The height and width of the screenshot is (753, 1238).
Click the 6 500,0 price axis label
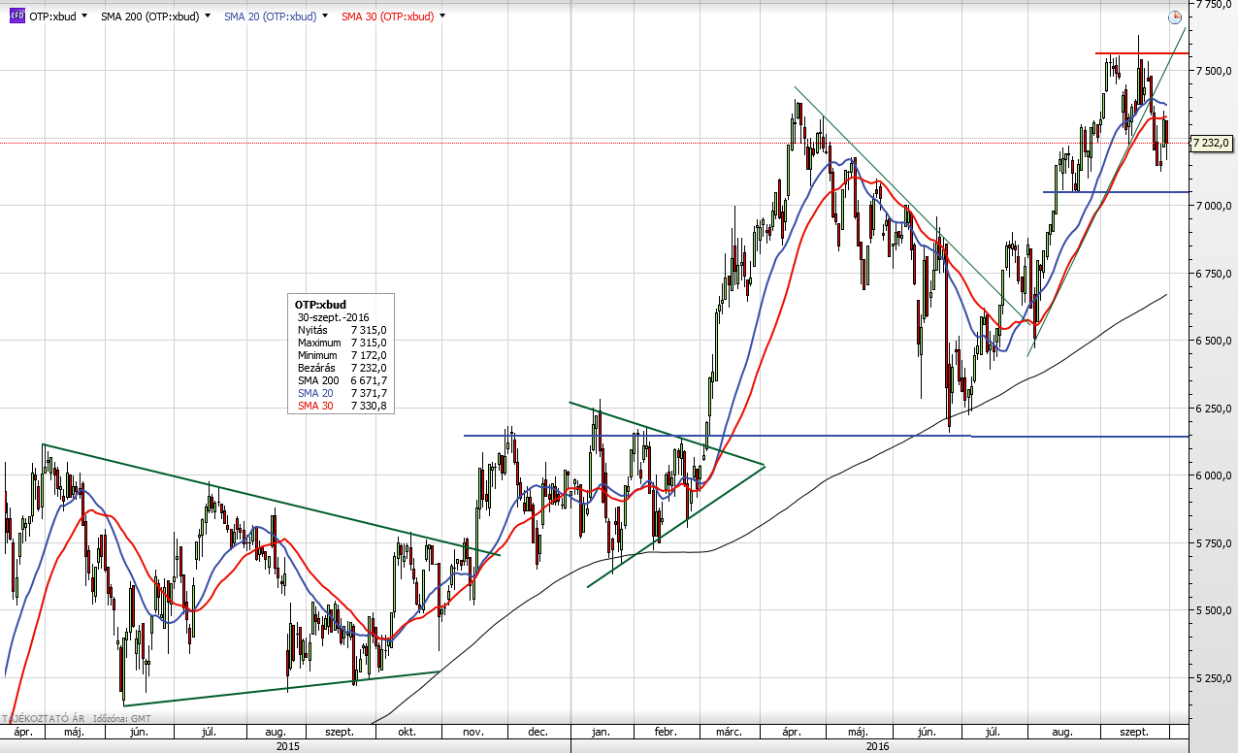1215,341
